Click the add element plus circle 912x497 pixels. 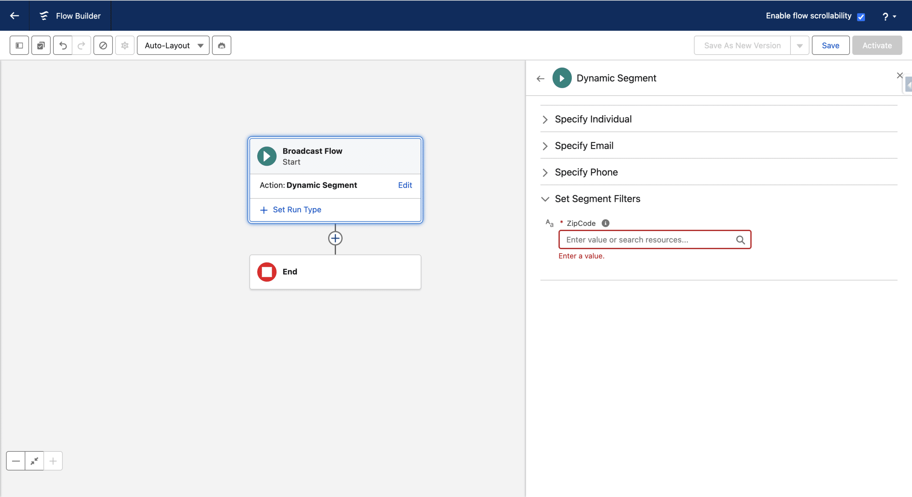click(x=335, y=238)
